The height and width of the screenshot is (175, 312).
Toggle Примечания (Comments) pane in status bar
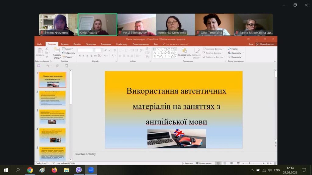pos(204,163)
